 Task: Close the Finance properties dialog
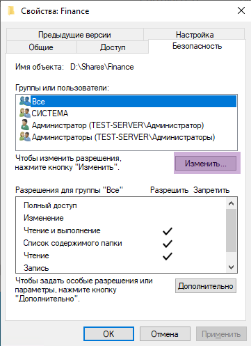[241, 10]
